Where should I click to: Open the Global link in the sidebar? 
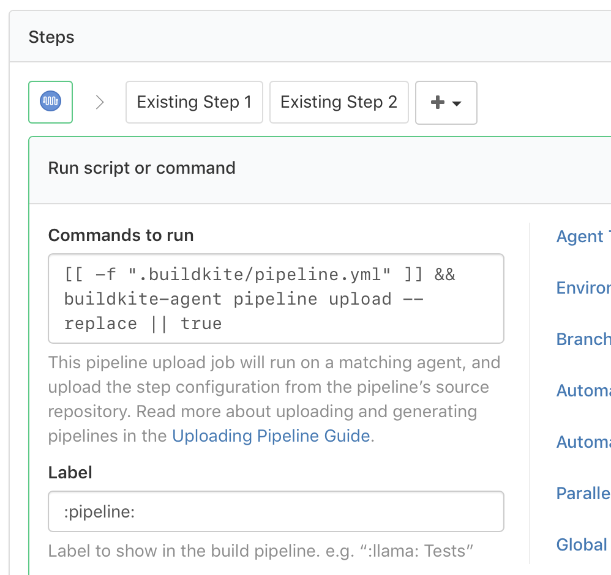coord(582,544)
